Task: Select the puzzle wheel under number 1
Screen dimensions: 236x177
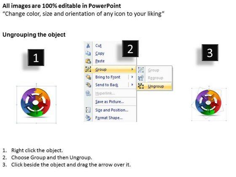Action: (35, 103)
